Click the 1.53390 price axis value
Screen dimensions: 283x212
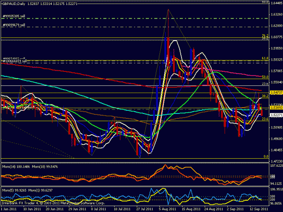pyautogui.click(x=276, y=105)
